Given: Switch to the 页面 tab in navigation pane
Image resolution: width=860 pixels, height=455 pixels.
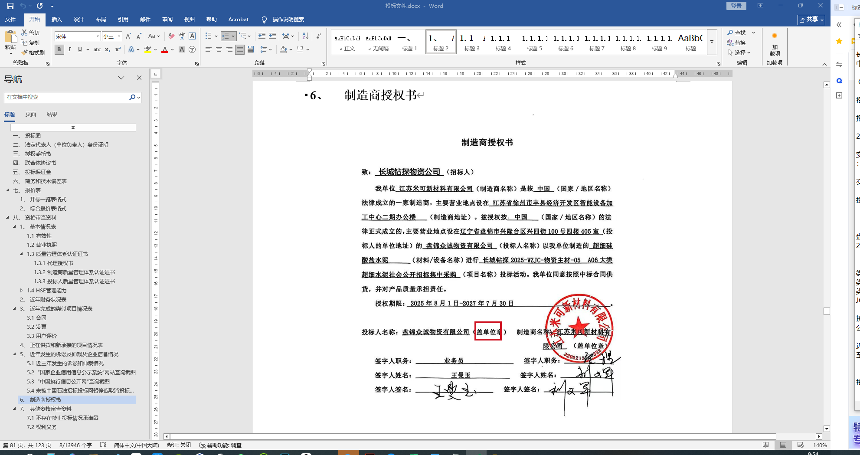Looking at the screenshot, I should (x=30, y=115).
